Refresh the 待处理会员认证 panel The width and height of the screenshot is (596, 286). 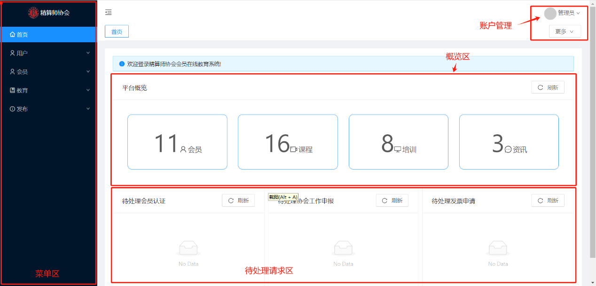(238, 201)
